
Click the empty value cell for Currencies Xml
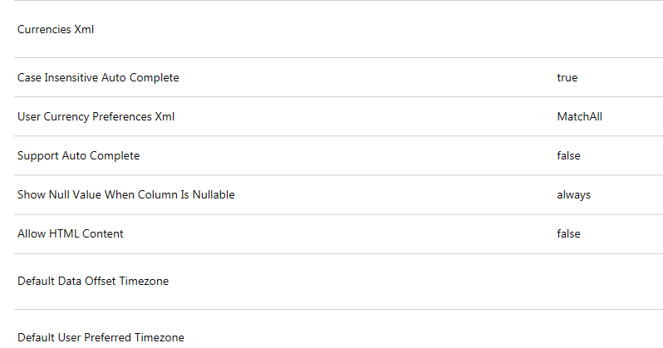coord(582,30)
